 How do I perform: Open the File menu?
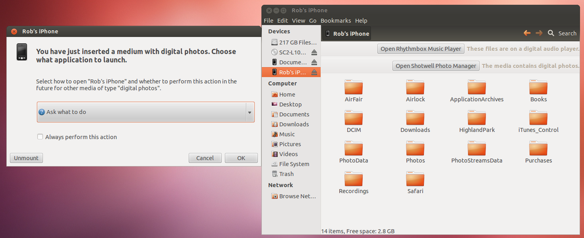[x=269, y=20]
